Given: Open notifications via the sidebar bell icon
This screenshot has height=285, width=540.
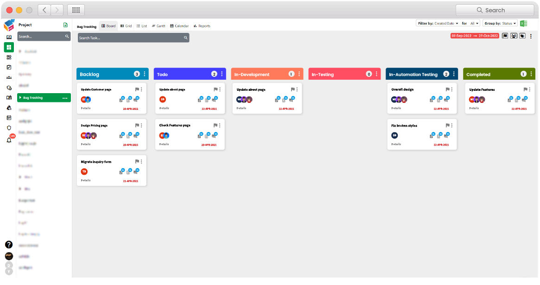Looking at the screenshot, I should pos(9,140).
